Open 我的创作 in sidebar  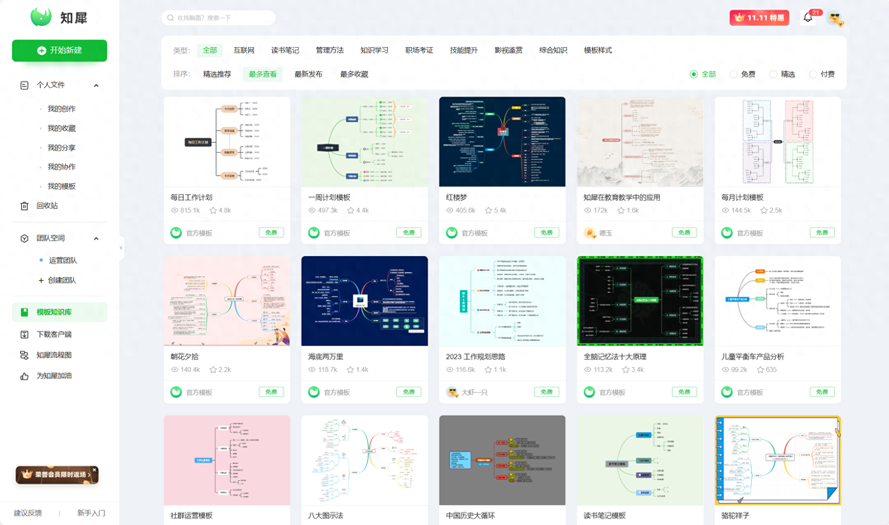[x=61, y=109]
